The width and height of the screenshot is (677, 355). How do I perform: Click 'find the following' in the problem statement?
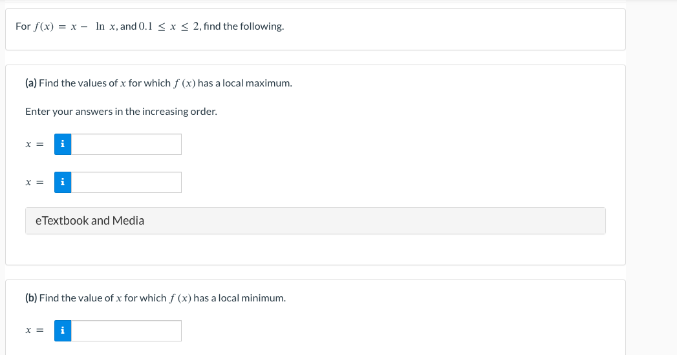click(x=244, y=26)
